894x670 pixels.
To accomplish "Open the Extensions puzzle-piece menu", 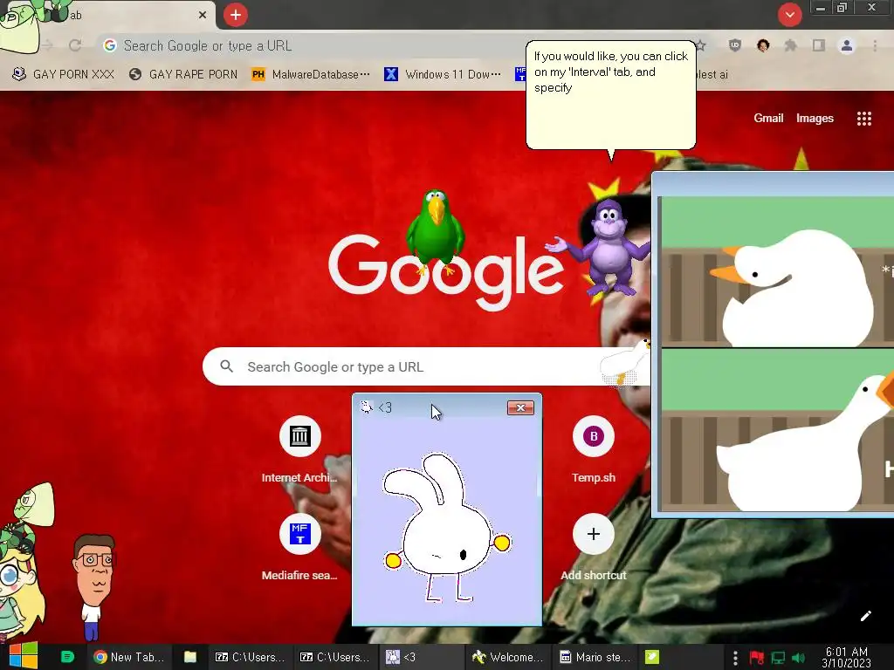I will 790,45.
